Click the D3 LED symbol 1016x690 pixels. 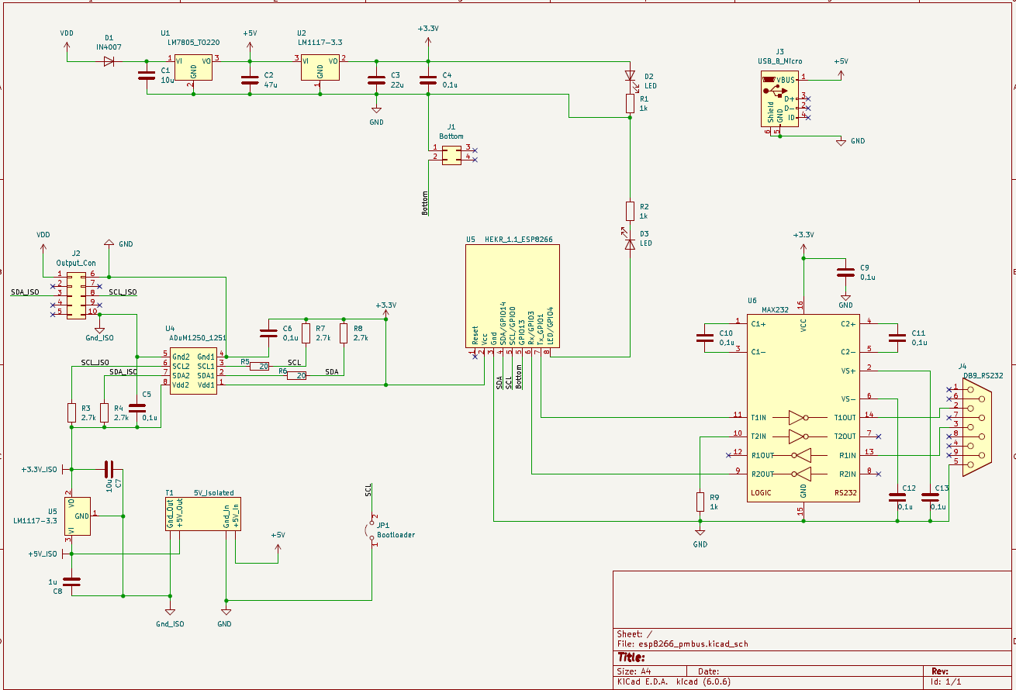point(630,243)
